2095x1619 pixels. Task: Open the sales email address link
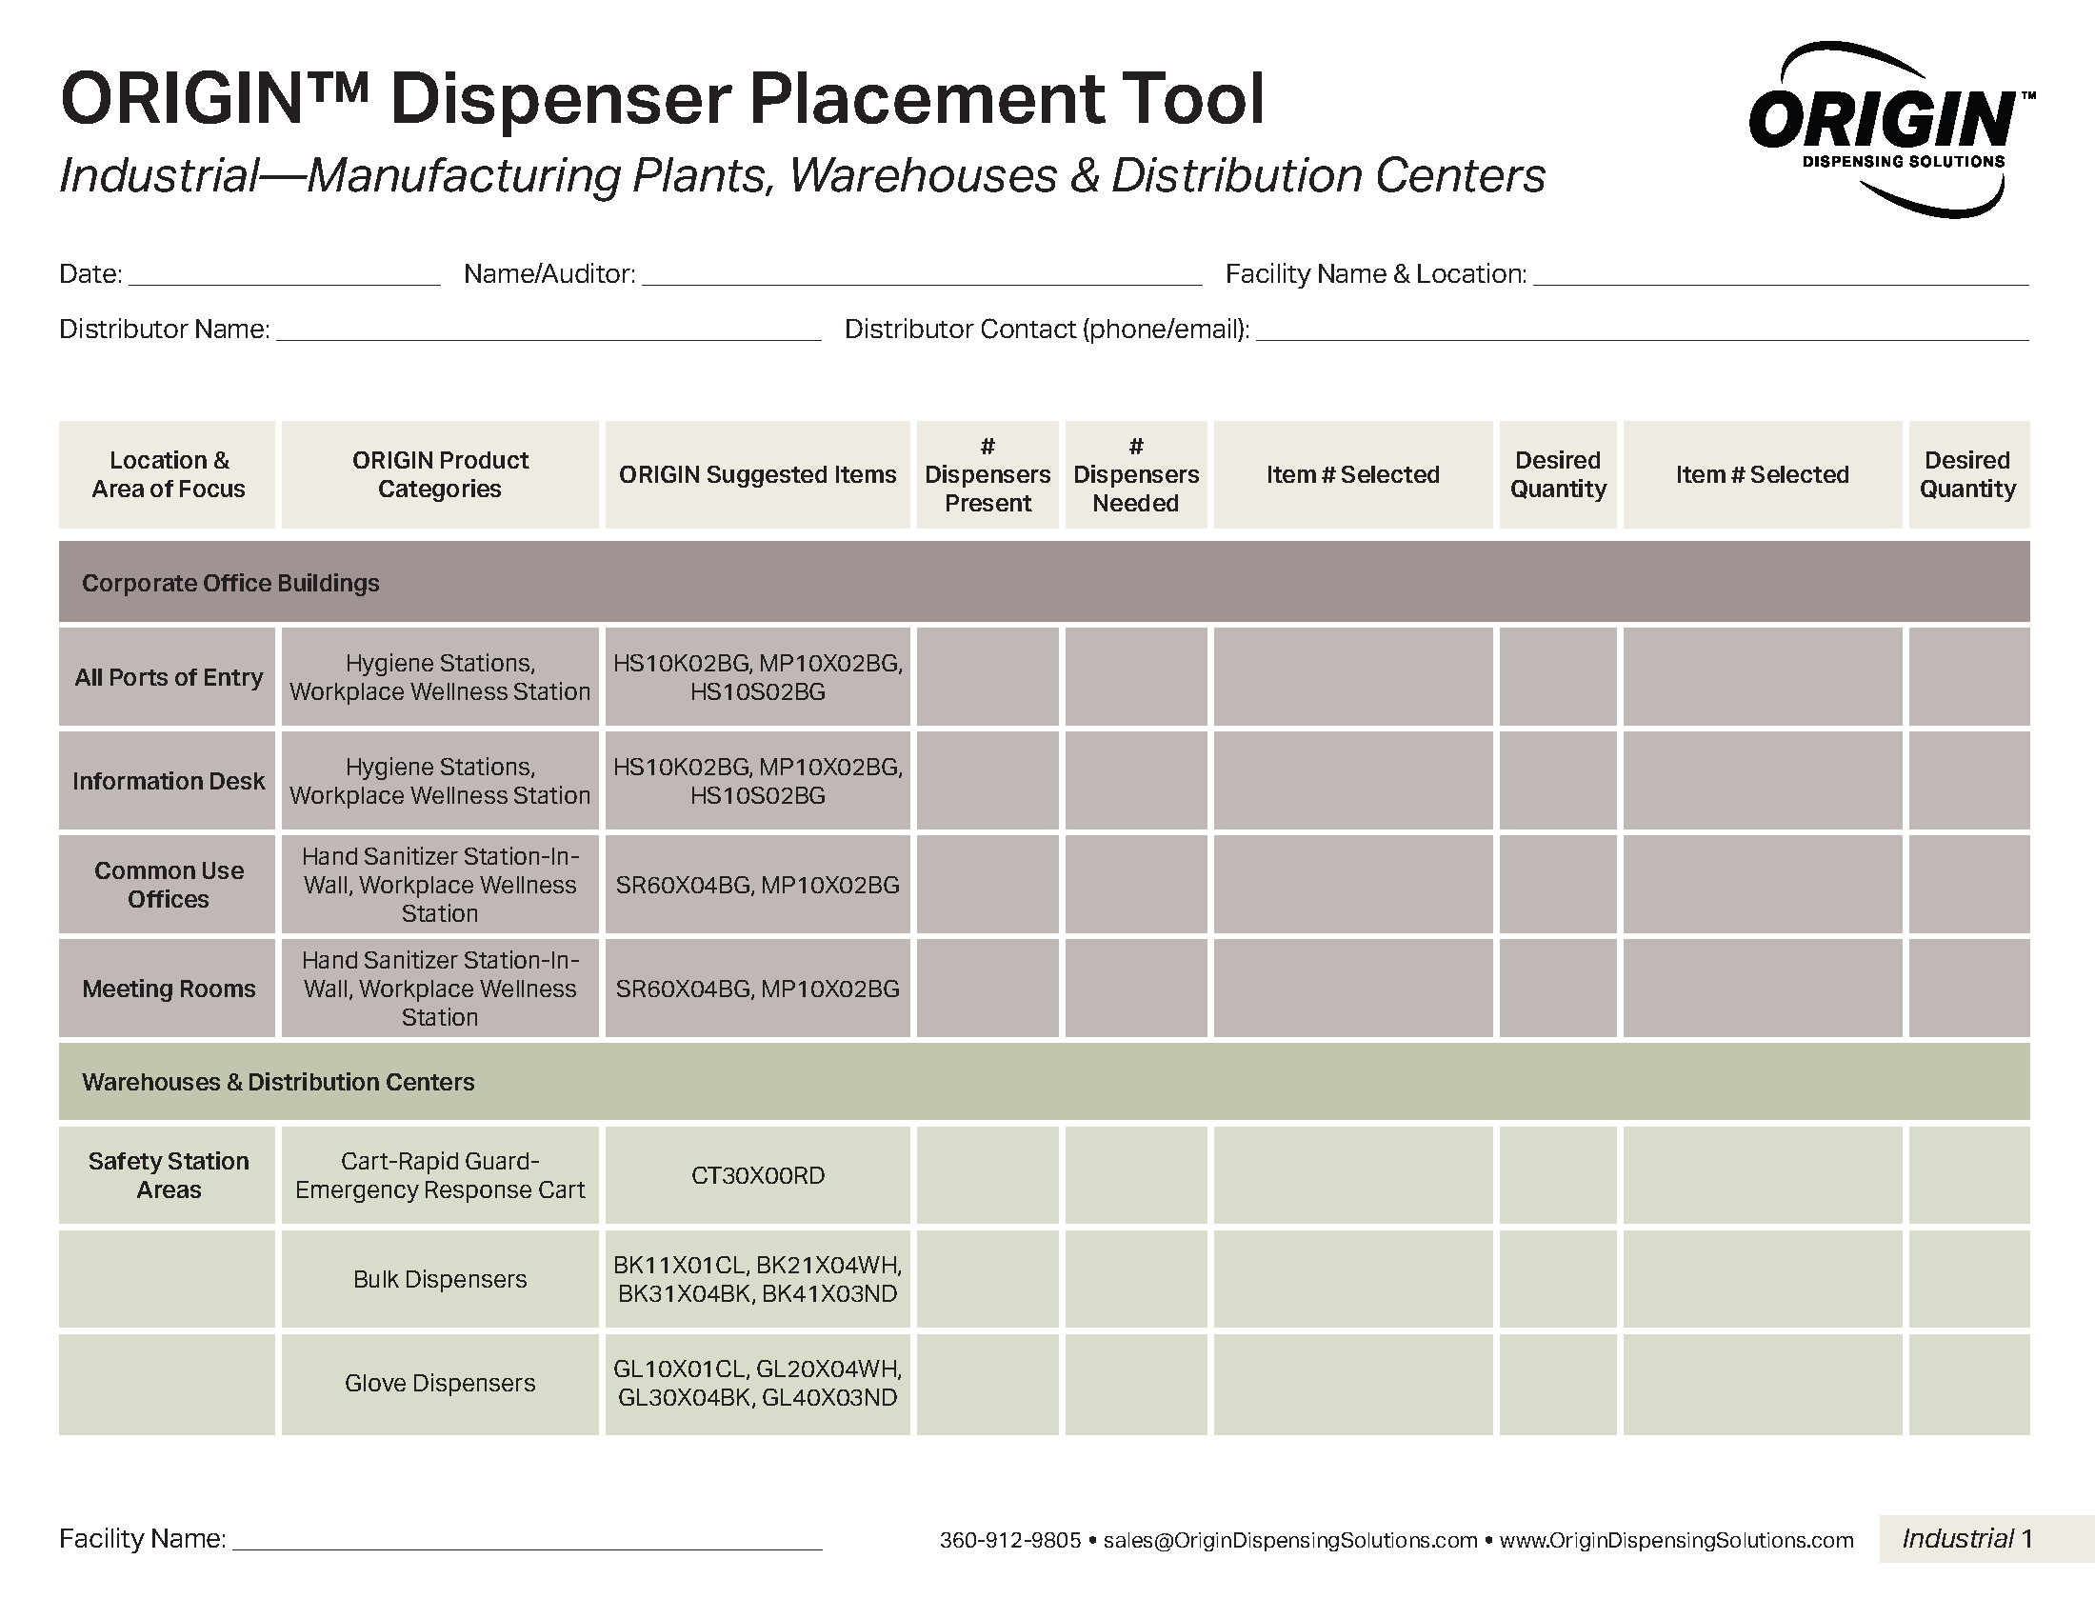point(1289,1540)
